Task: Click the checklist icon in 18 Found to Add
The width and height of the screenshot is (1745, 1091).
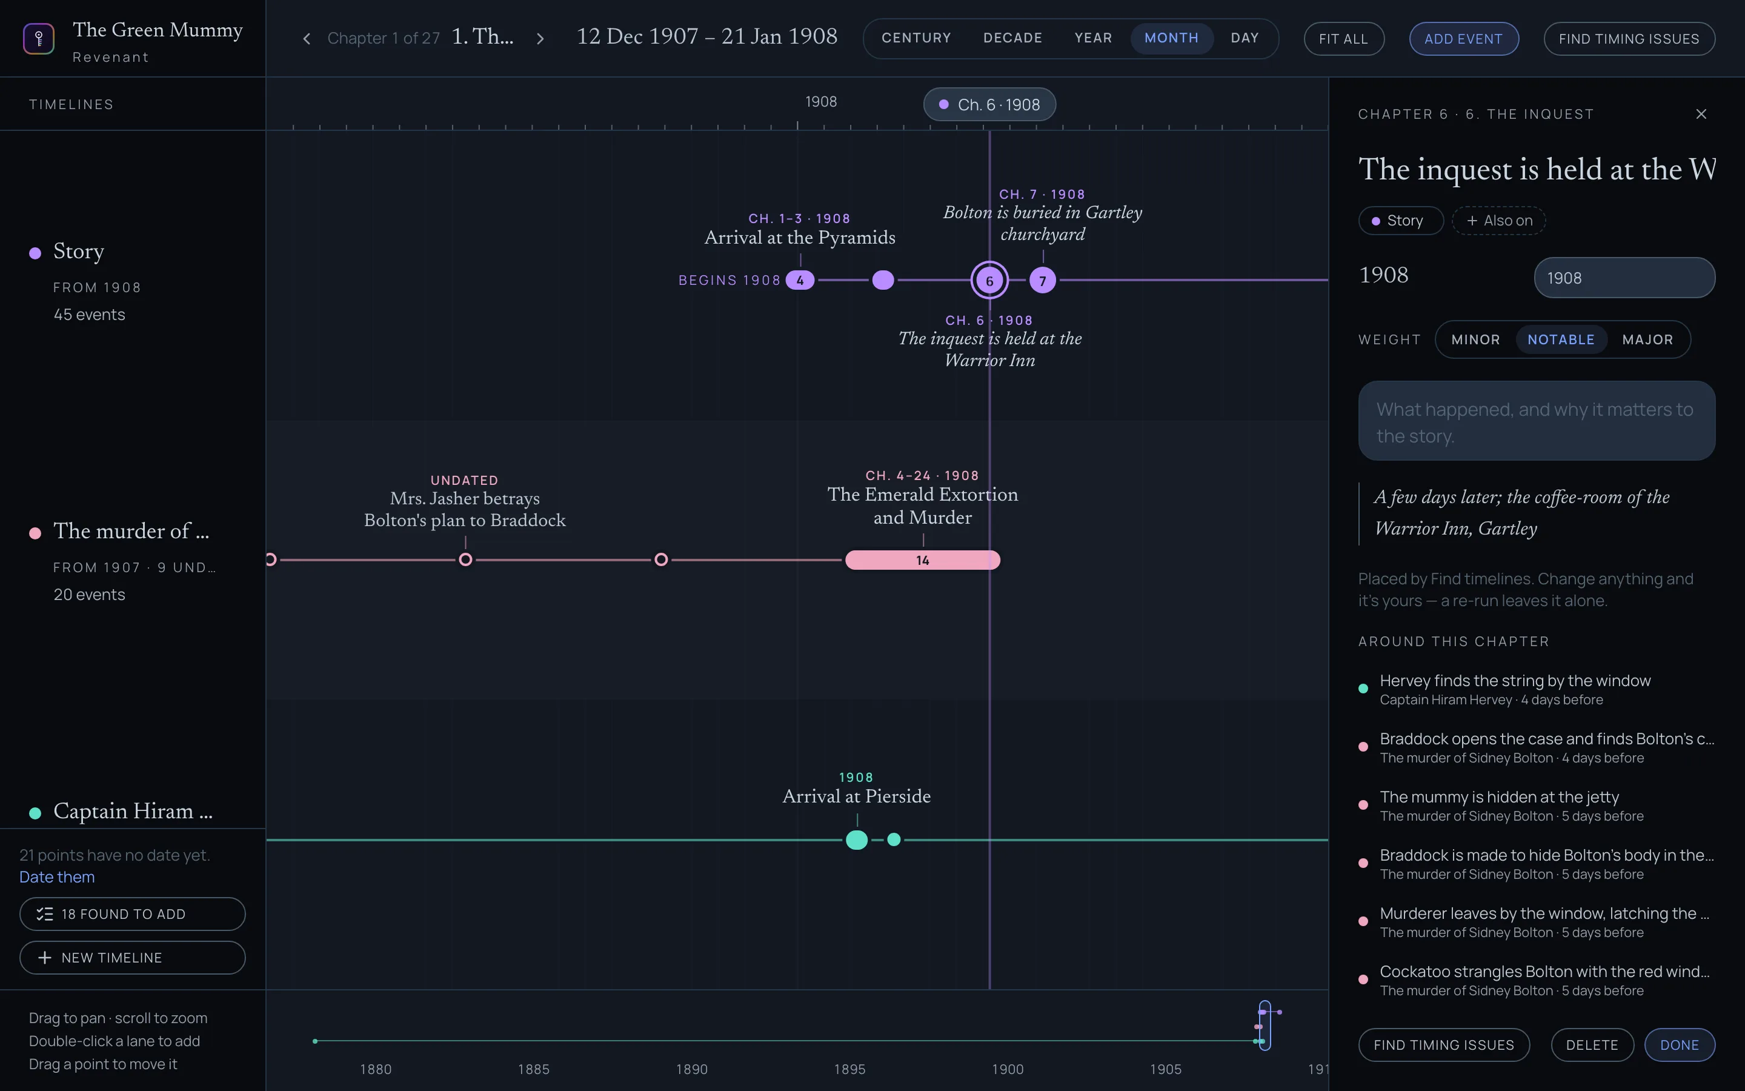Action: [45, 914]
